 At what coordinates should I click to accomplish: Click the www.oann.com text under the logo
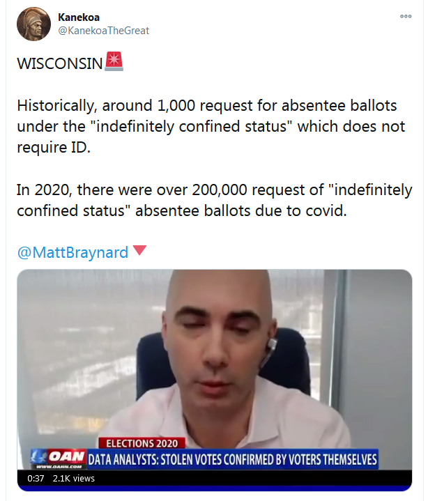[x=59, y=467]
